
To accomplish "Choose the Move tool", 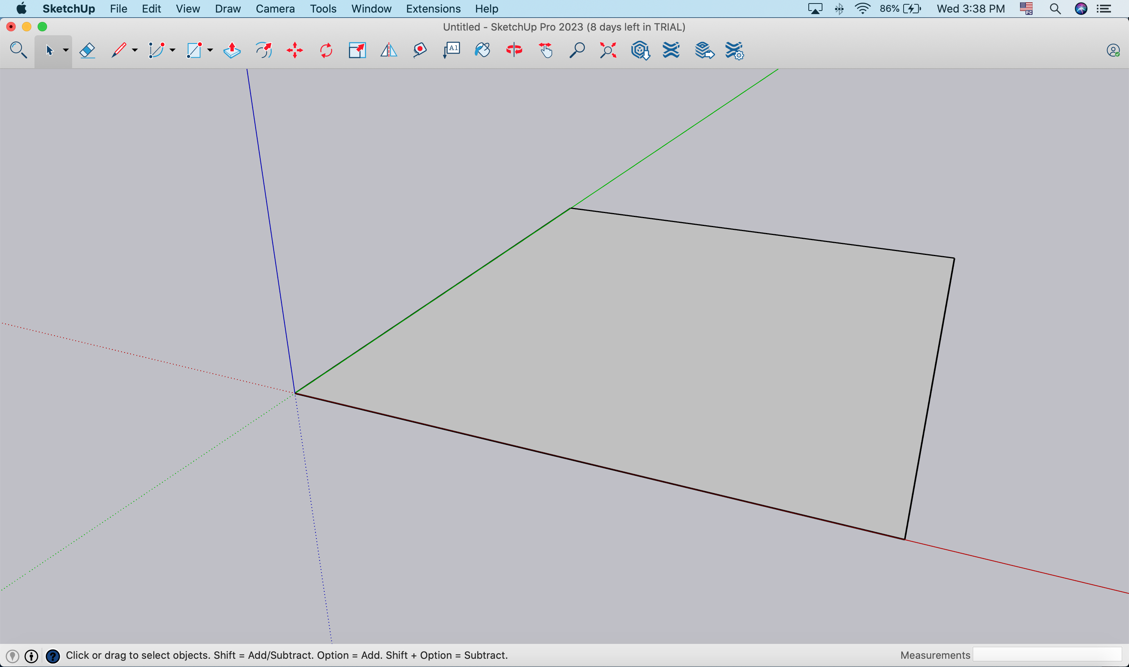I will pos(295,51).
